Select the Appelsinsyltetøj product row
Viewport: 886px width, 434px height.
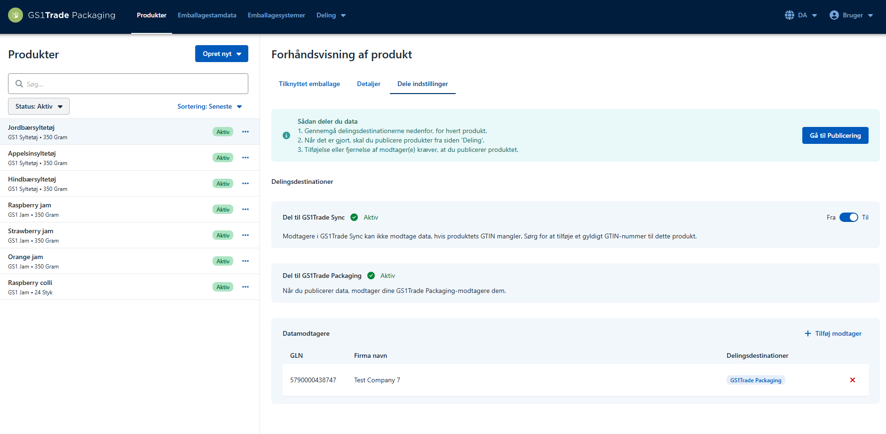130,158
